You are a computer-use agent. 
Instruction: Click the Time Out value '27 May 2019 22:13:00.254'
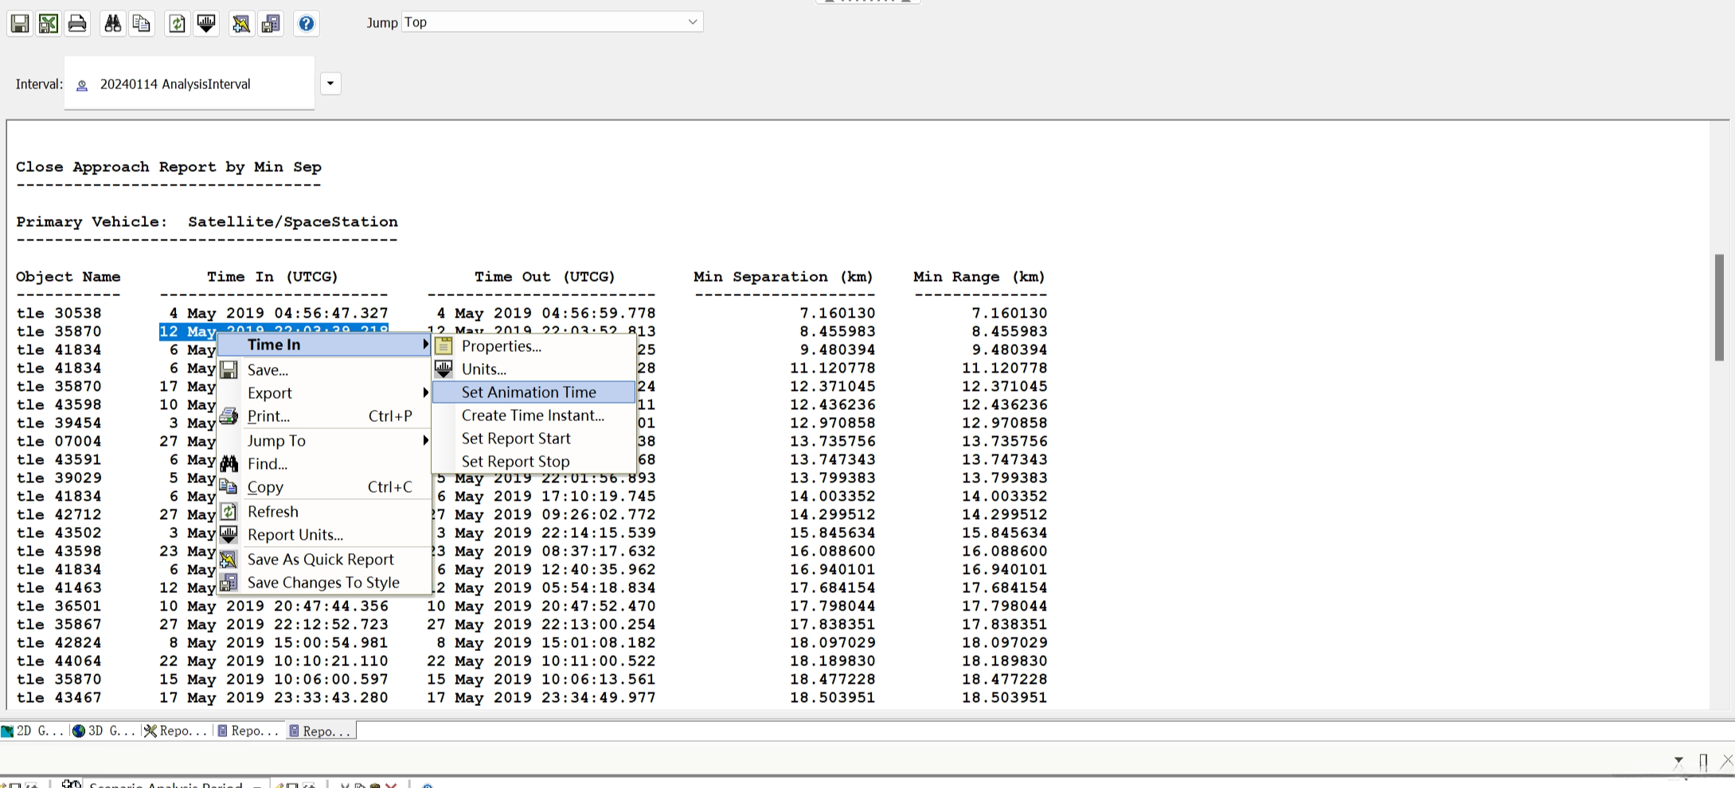541,625
